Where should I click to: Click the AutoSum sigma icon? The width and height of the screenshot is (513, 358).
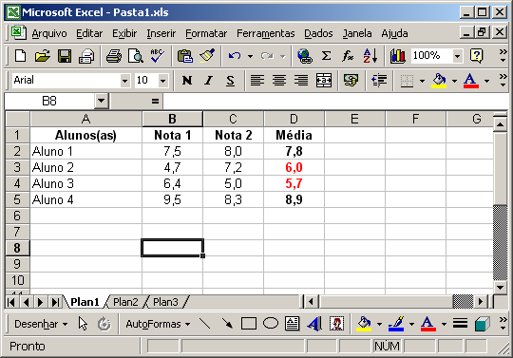tap(326, 56)
